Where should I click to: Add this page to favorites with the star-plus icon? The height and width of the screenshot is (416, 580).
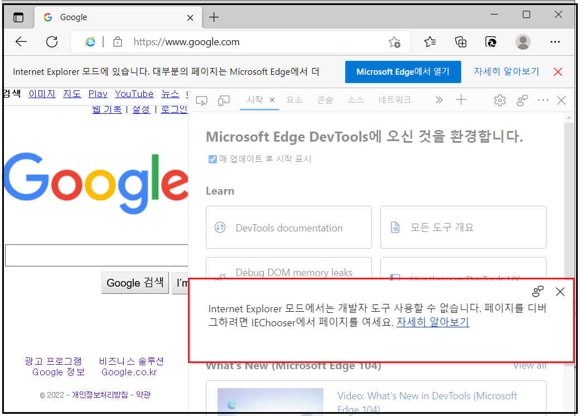394,42
